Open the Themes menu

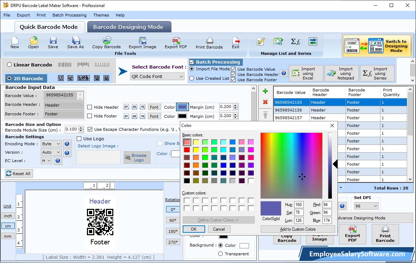click(x=101, y=15)
